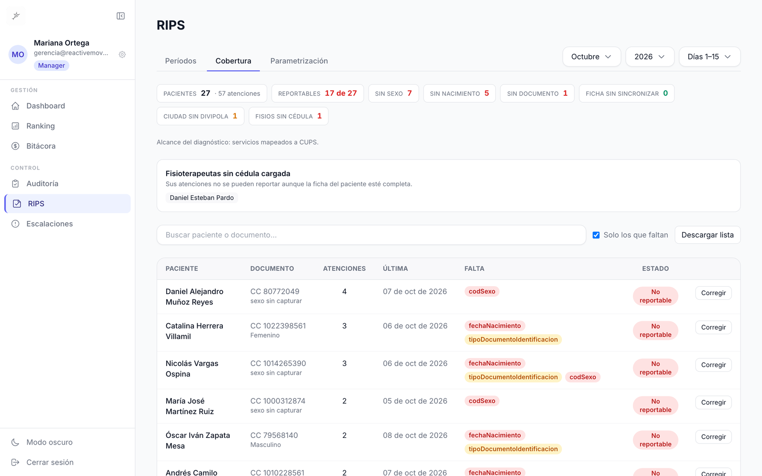The image size is (762, 476).
Task: Open the Octubre month dropdown
Action: coord(592,57)
